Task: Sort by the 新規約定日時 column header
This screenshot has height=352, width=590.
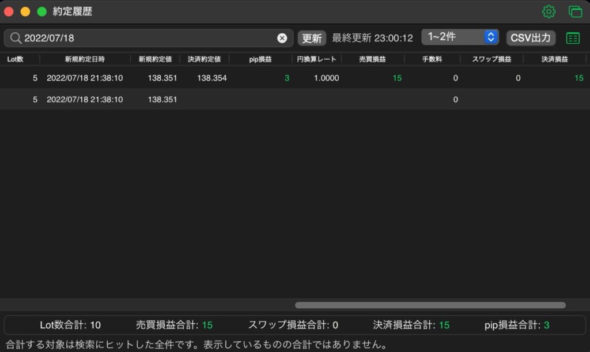Action: [85, 59]
